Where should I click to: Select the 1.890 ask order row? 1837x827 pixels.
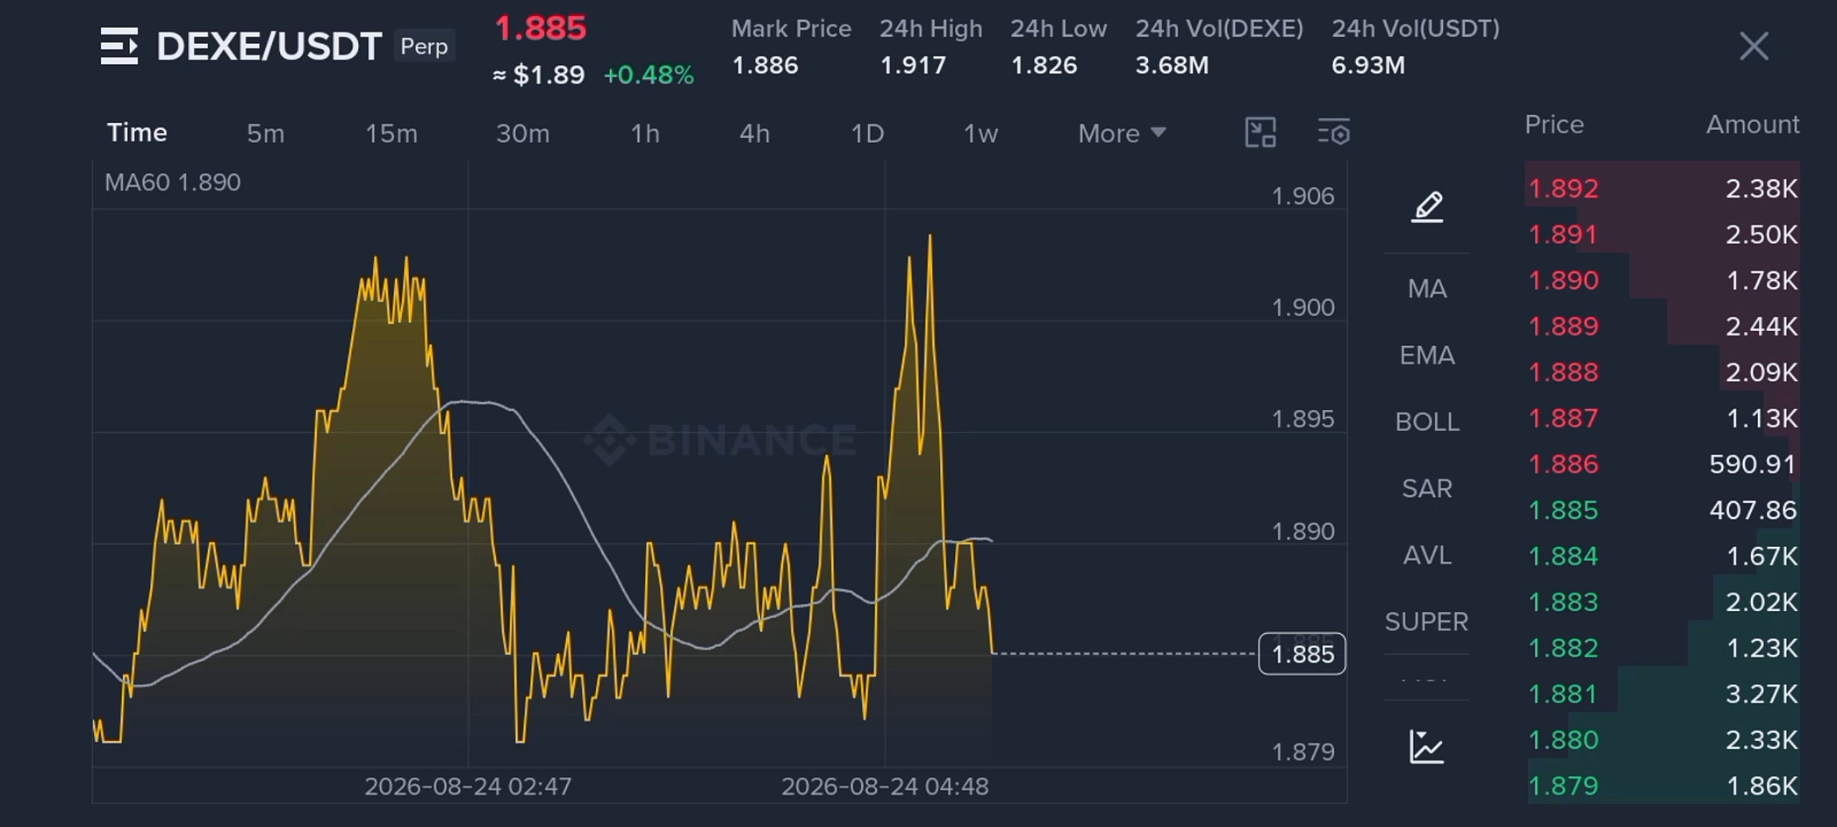coord(1663,281)
